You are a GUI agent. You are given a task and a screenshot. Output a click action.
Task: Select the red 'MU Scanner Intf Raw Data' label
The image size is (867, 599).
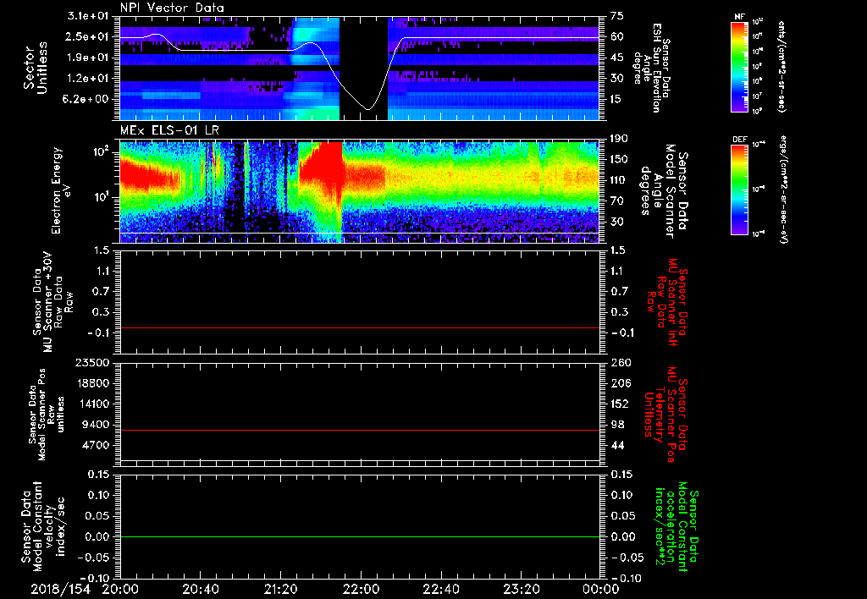(x=666, y=302)
